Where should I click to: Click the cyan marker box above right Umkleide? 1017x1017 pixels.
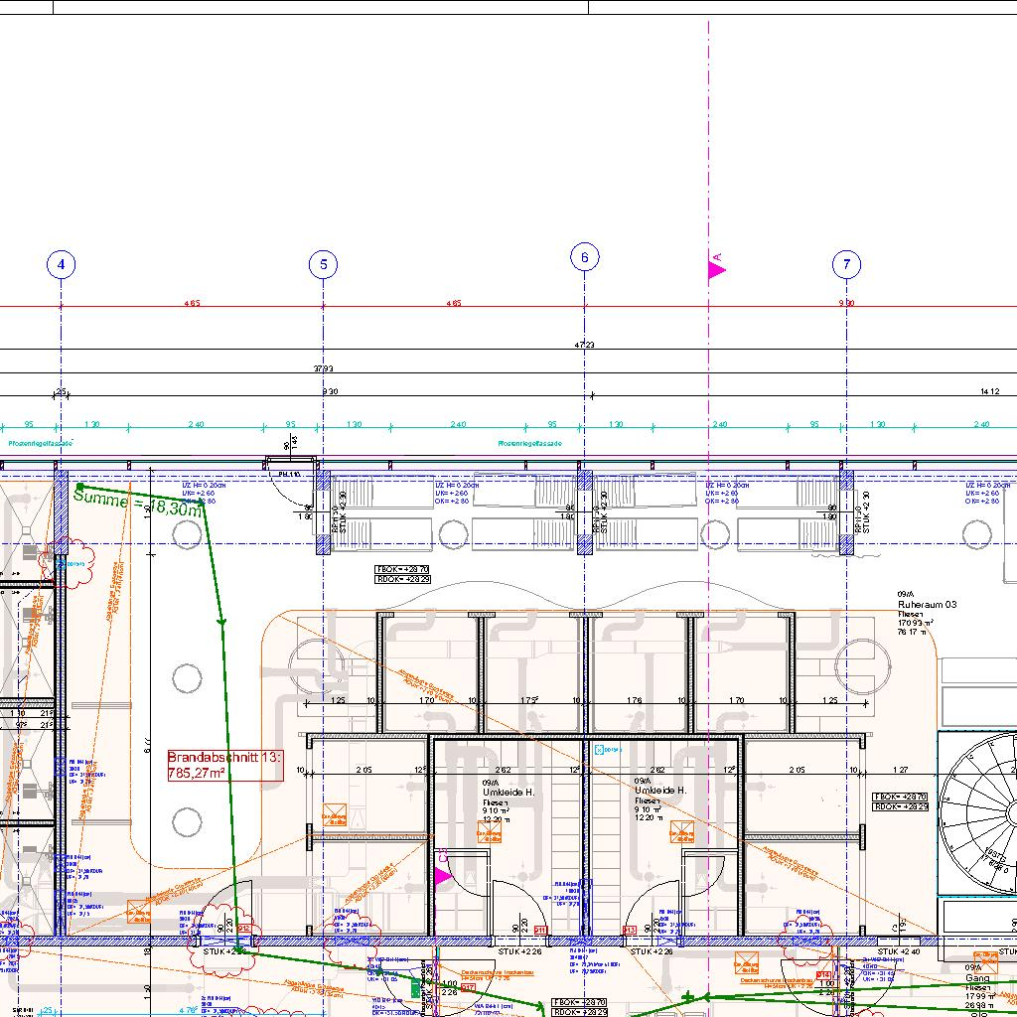[x=599, y=750]
